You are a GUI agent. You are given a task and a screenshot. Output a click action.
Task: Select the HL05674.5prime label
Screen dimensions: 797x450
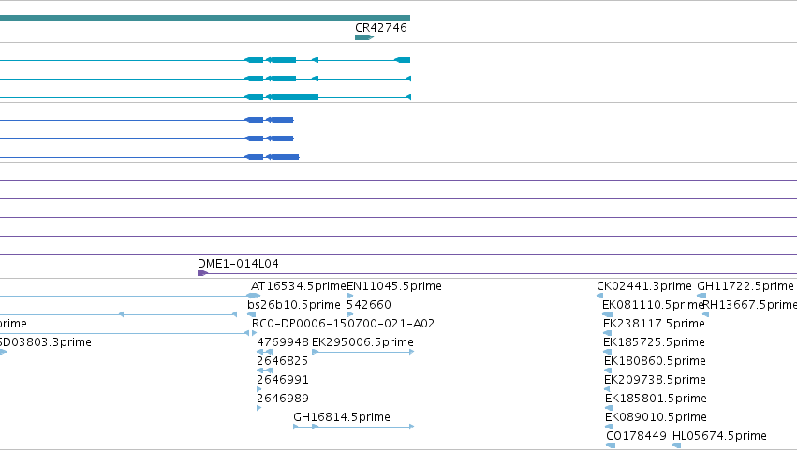[x=719, y=436]
